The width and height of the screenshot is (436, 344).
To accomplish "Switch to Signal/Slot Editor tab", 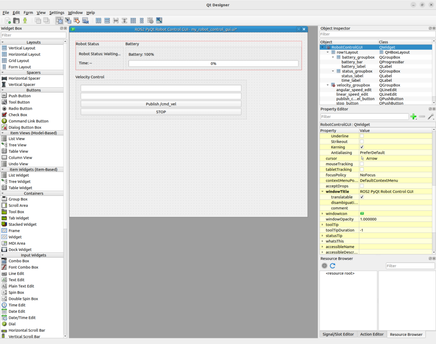I will [338, 334].
